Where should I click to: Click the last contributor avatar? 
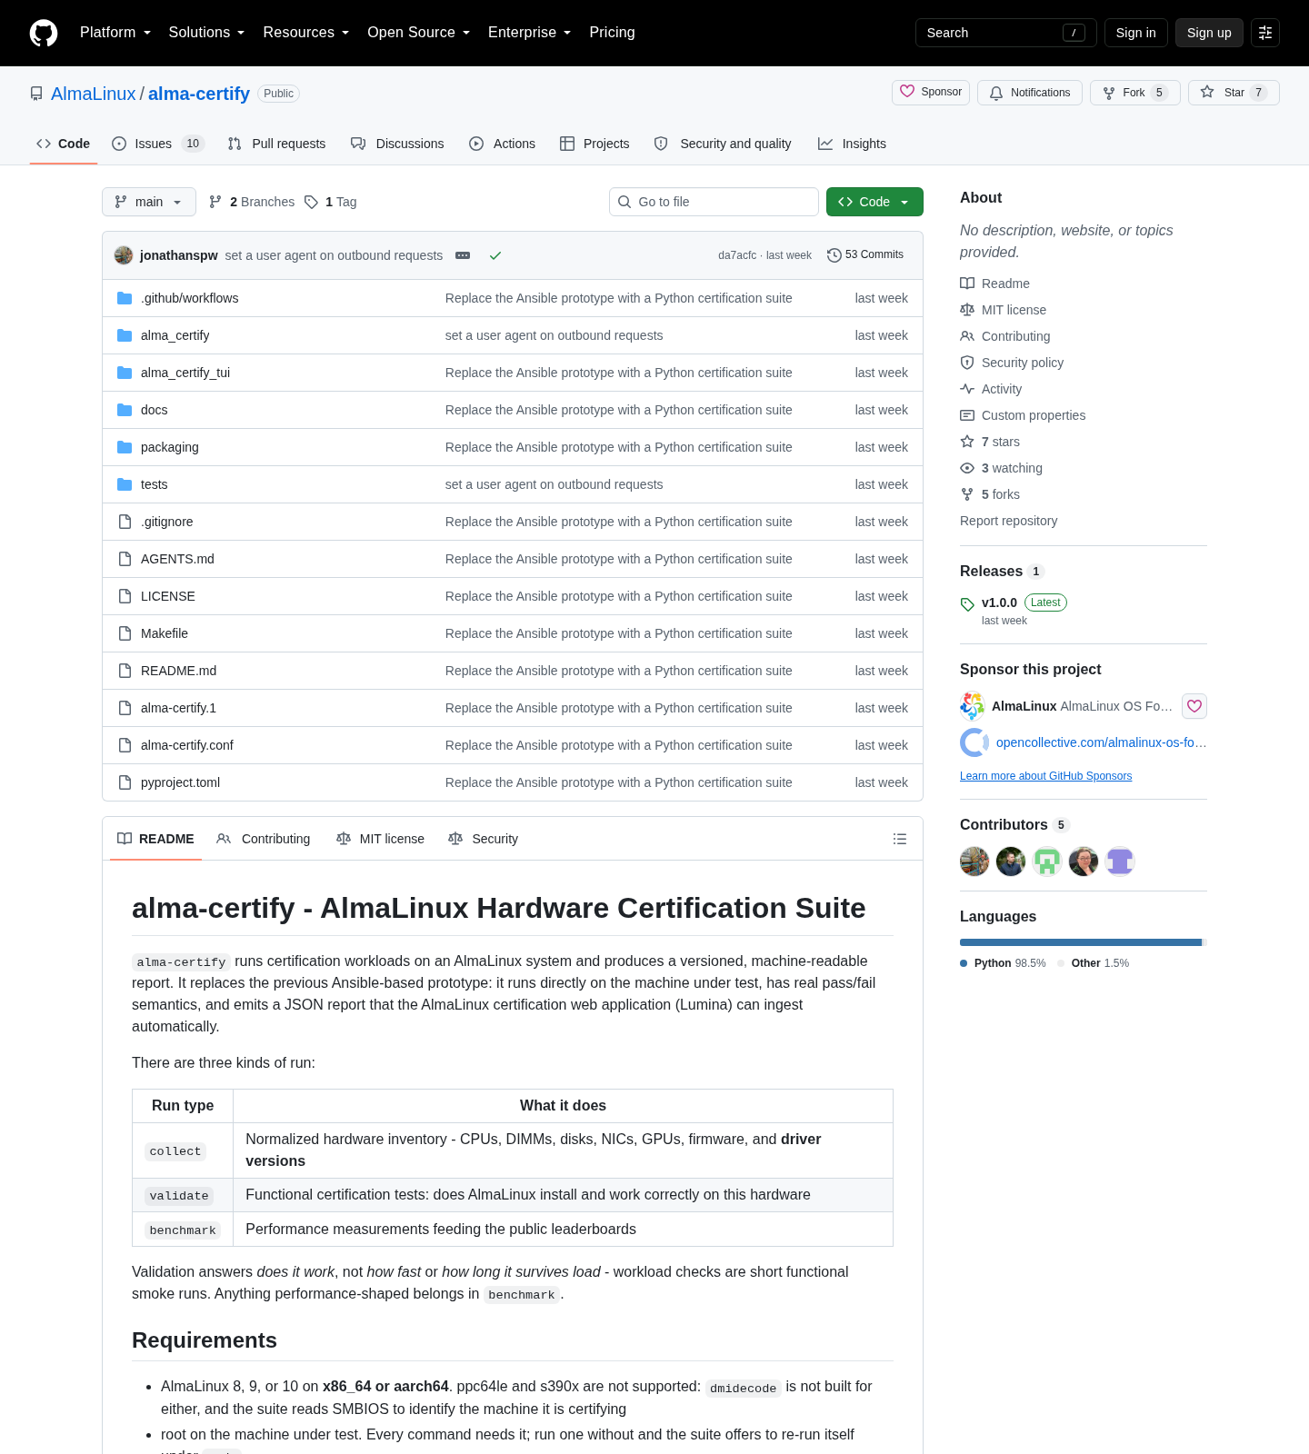pos(1120,861)
